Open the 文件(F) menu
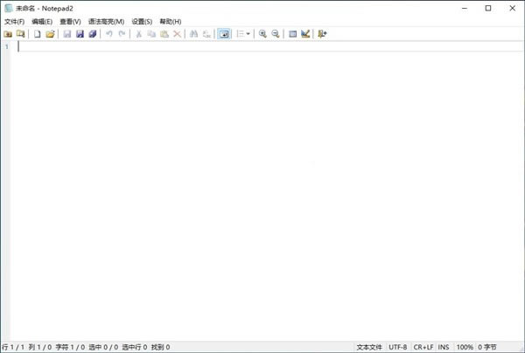525x353 pixels. [14, 22]
